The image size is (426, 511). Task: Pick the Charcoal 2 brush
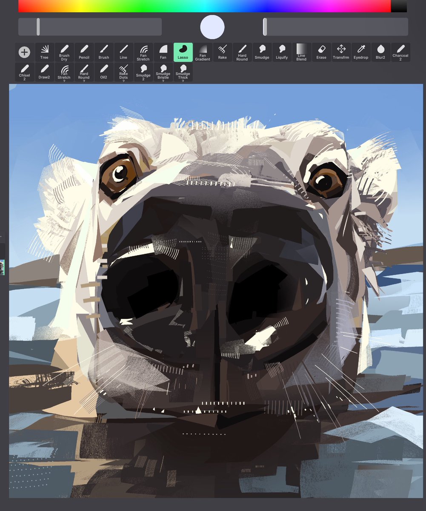[x=400, y=52]
